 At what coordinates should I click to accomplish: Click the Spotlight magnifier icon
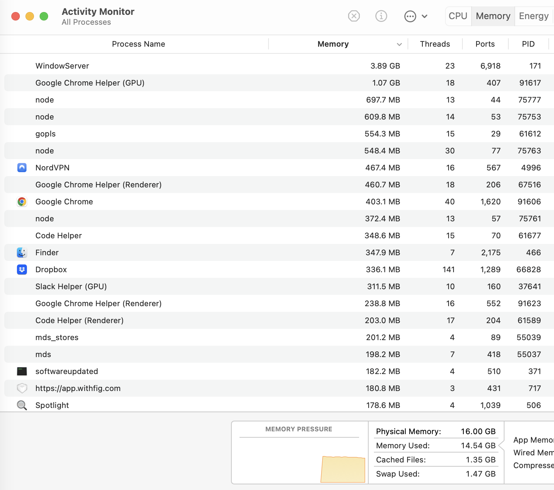click(22, 405)
